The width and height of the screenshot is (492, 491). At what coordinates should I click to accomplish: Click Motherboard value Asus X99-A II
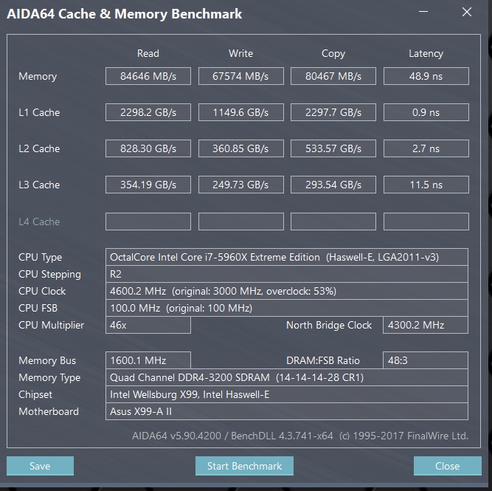287,411
